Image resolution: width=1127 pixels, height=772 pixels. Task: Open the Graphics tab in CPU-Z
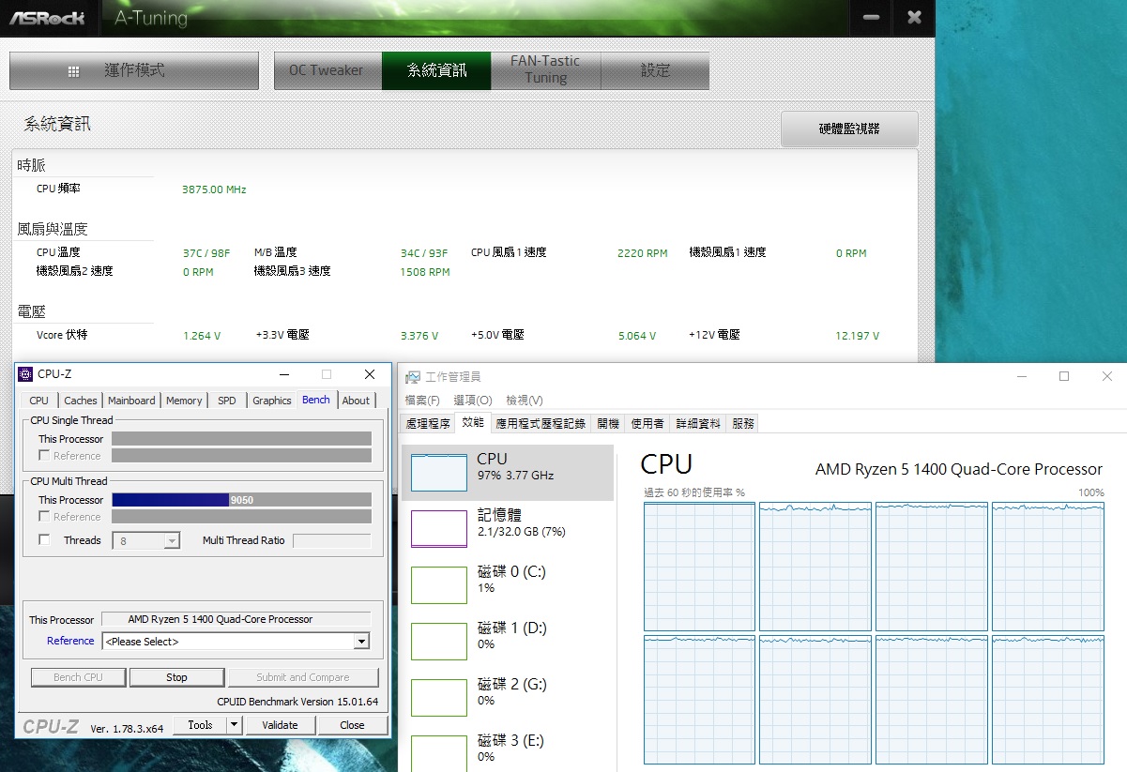click(272, 401)
